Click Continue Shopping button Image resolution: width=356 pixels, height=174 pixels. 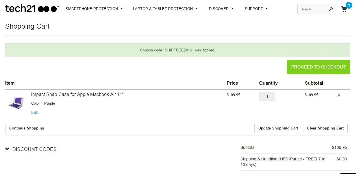tap(27, 128)
